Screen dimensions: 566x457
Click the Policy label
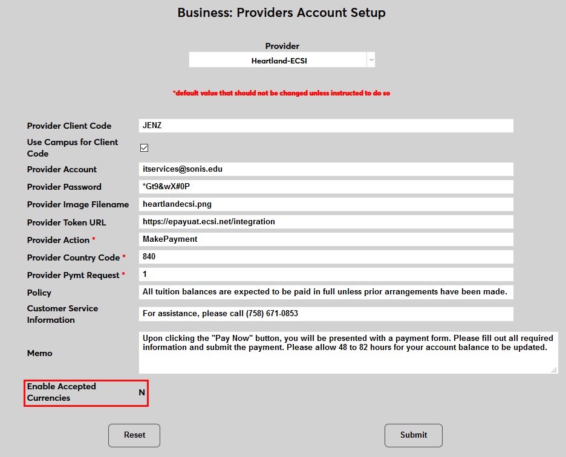pyautogui.click(x=39, y=293)
